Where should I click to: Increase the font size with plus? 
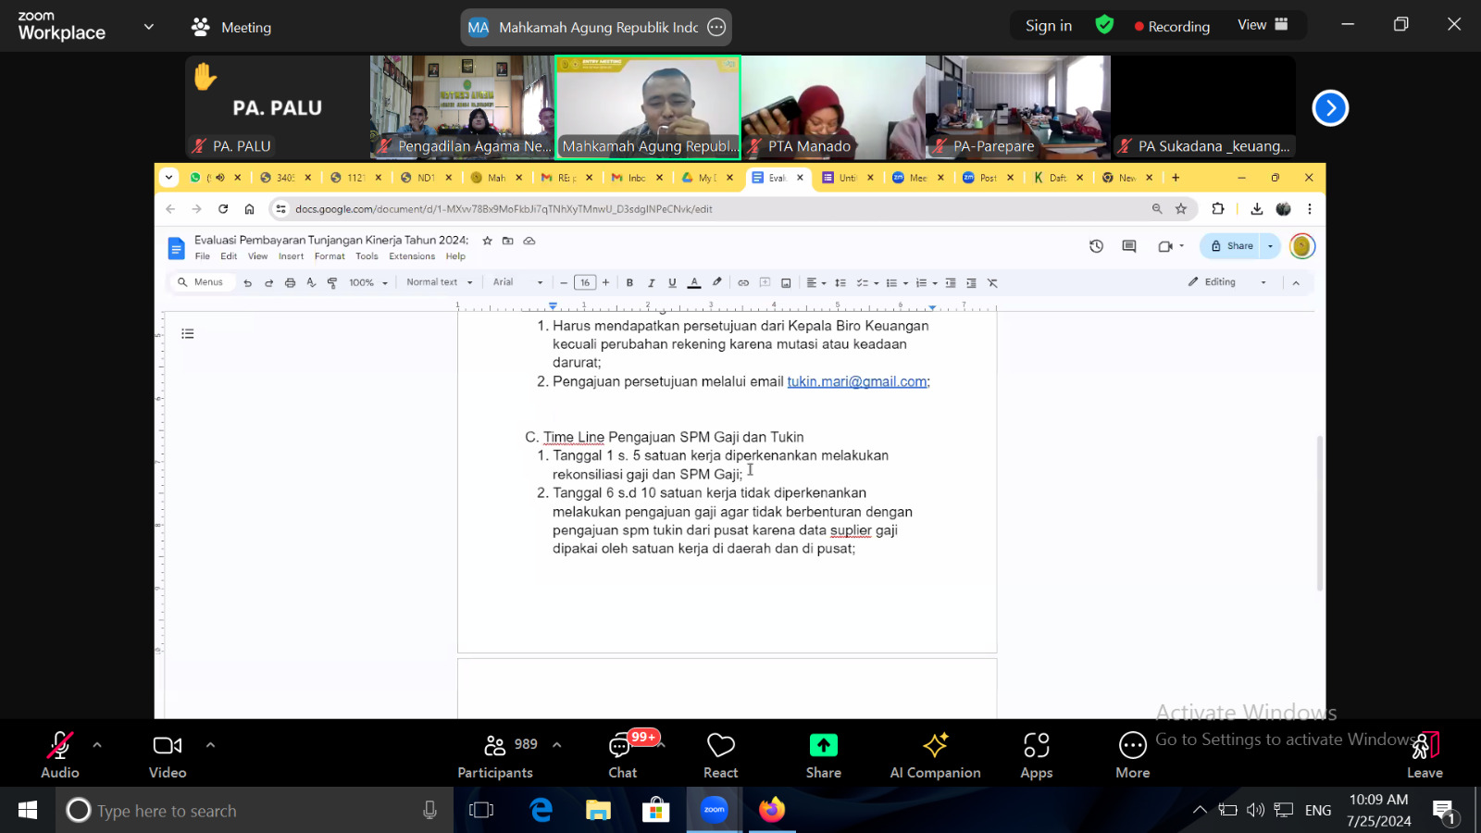coord(606,283)
